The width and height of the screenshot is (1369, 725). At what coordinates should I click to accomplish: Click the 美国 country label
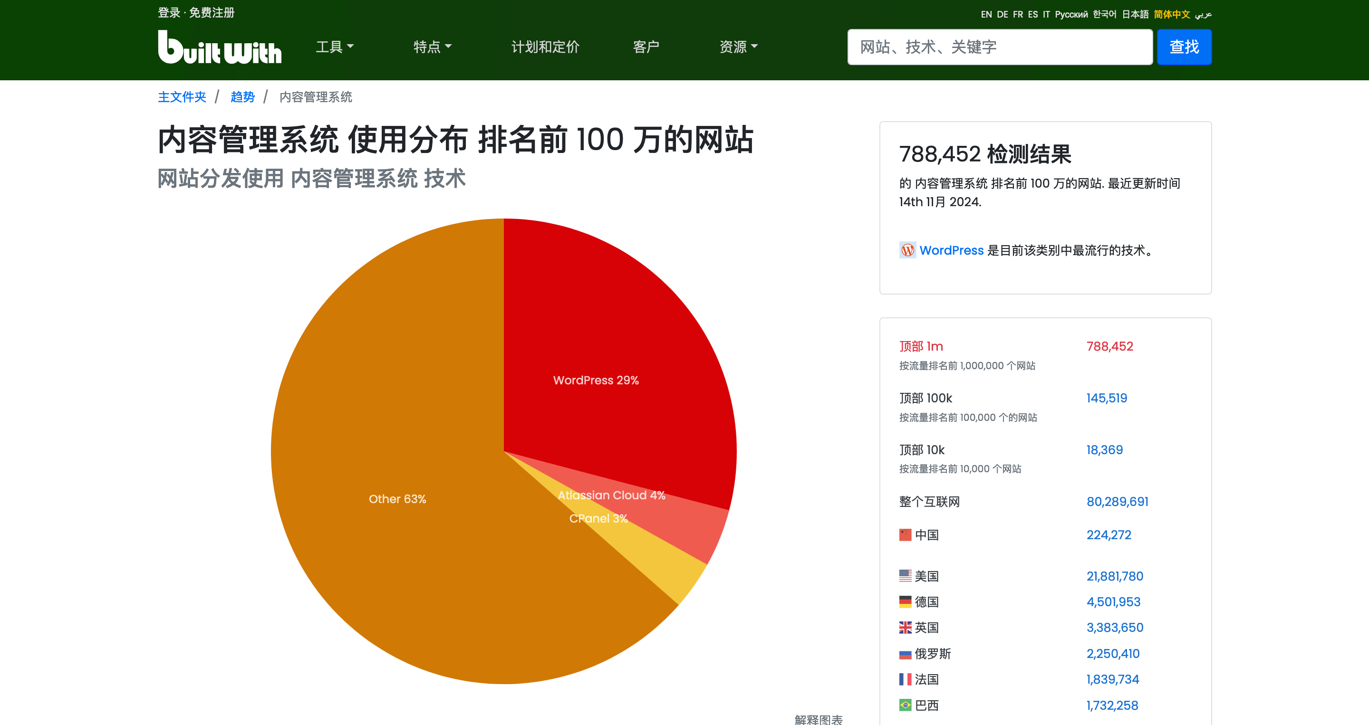coord(926,576)
